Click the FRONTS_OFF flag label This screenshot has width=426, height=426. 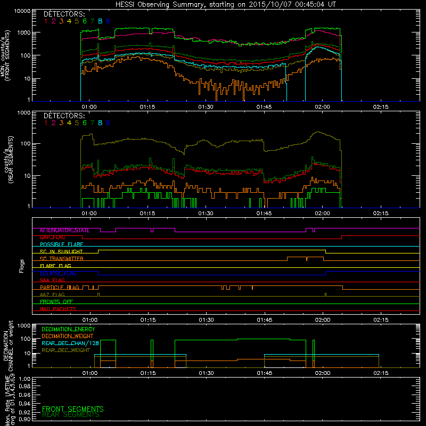click(x=56, y=302)
